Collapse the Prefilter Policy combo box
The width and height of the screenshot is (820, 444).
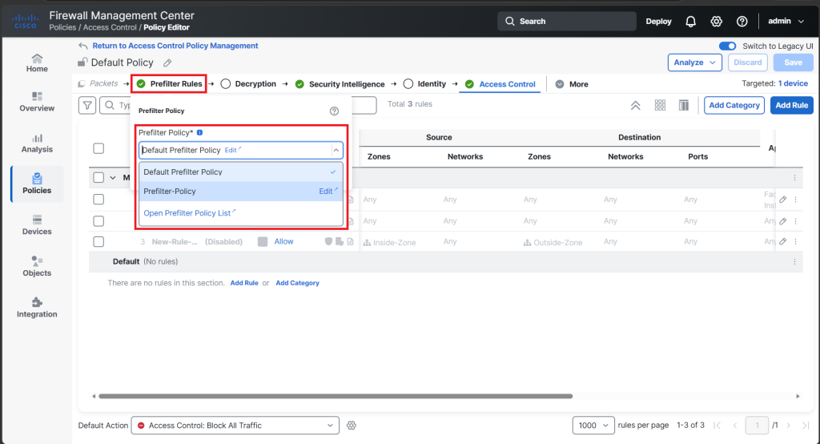pyautogui.click(x=336, y=150)
